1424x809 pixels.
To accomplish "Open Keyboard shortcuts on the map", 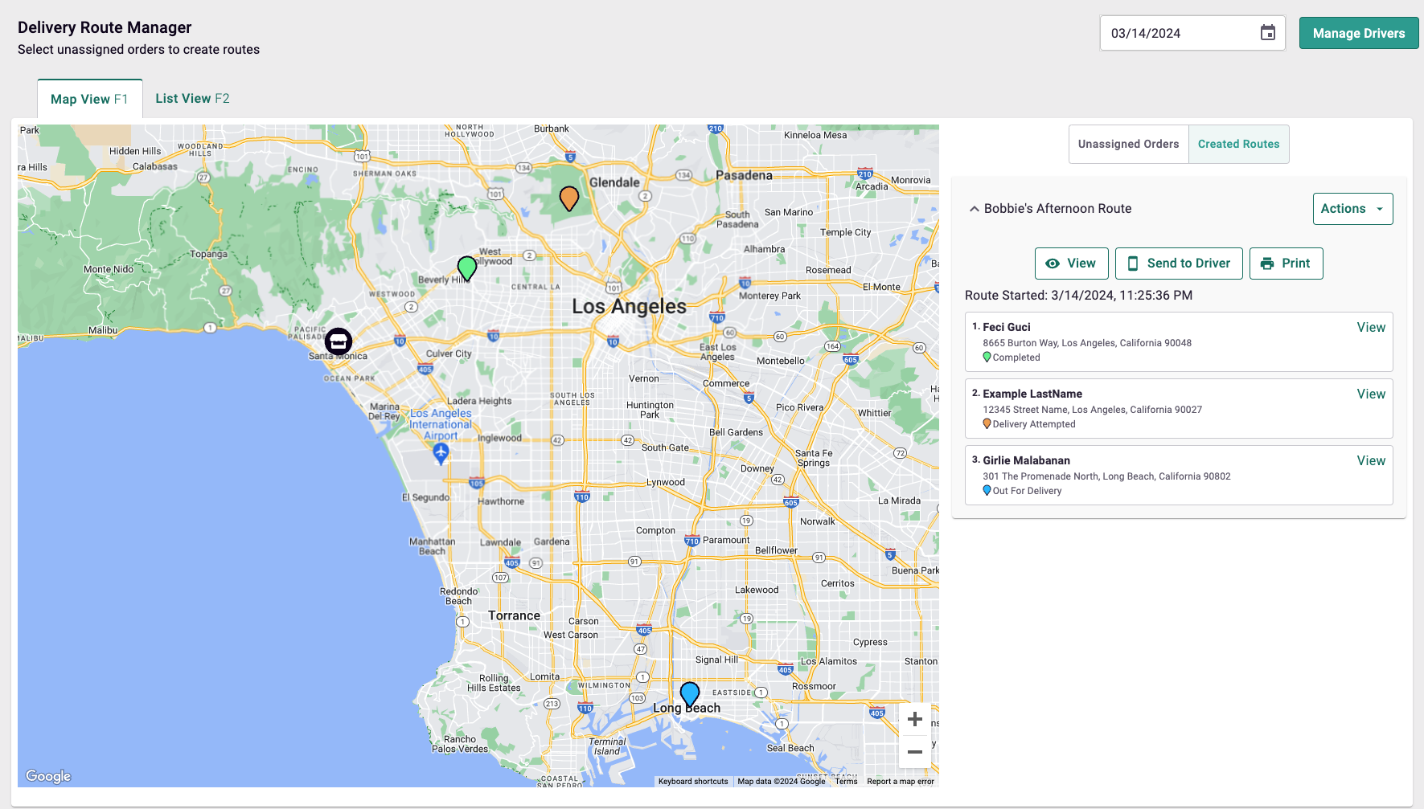I will point(692,781).
